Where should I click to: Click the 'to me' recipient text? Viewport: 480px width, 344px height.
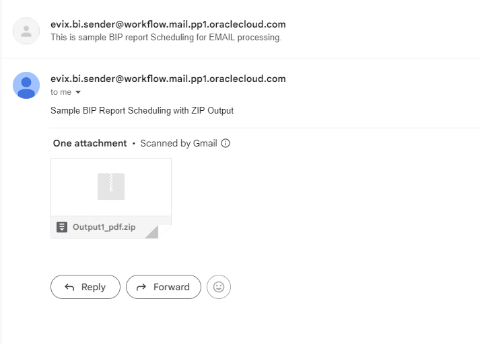click(x=61, y=92)
